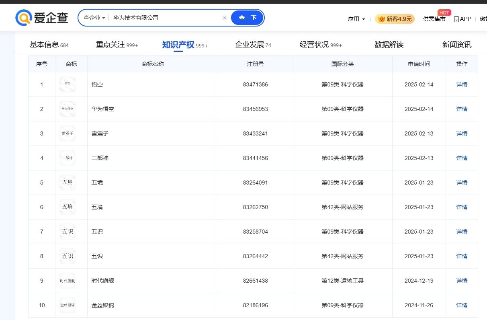Switch to the 基本信息 tab

point(44,45)
